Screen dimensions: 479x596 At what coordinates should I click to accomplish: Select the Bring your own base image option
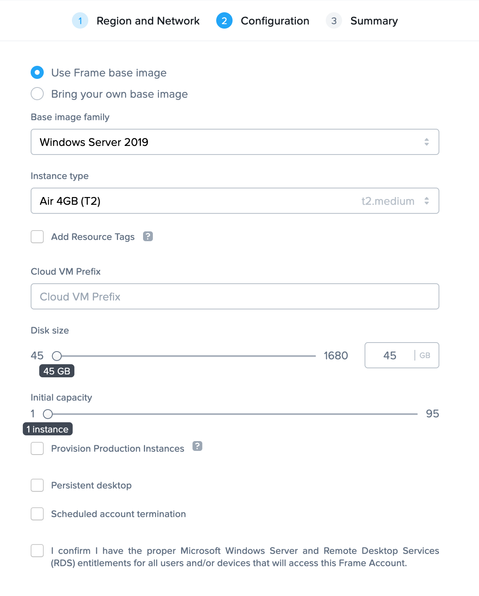click(37, 94)
